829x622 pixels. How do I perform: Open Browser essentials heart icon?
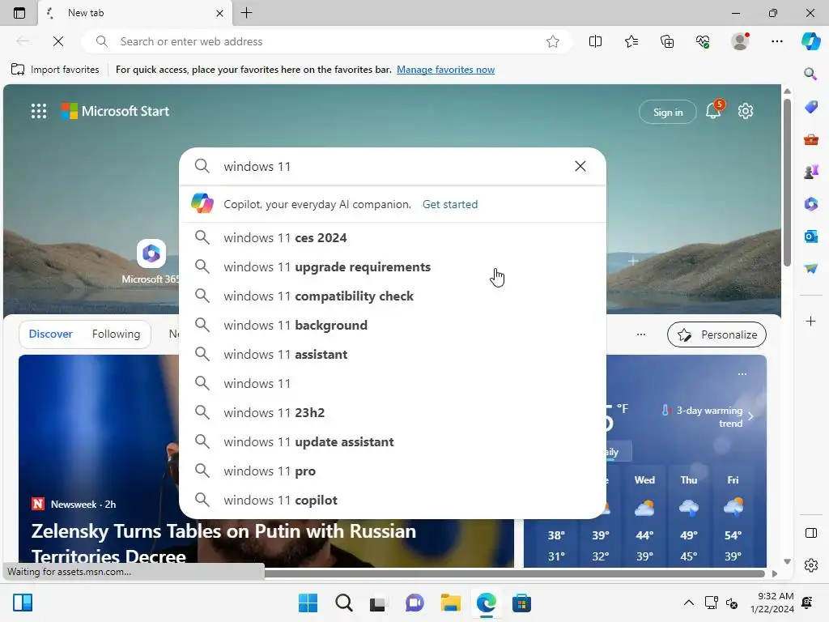tap(703, 41)
